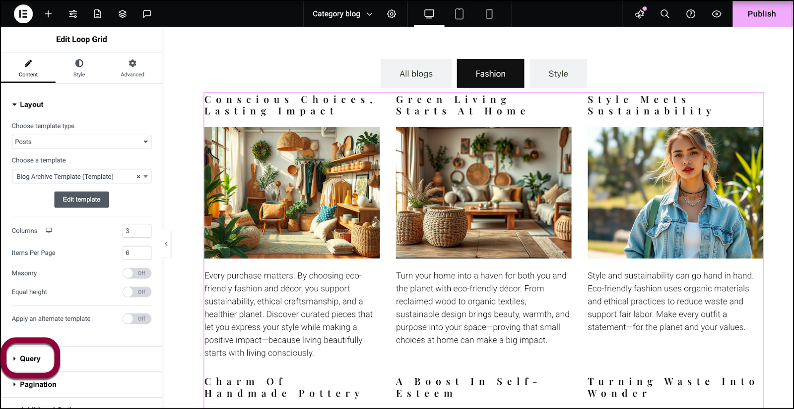Toggle the preview eye icon
The width and height of the screenshot is (794, 409).
click(716, 14)
